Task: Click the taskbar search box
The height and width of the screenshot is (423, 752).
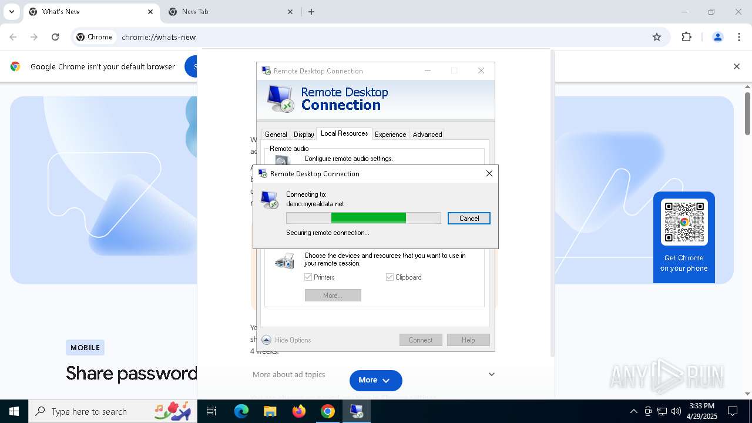Action: (112, 411)
